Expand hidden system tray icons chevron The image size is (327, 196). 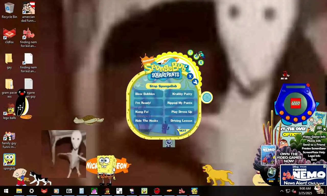(282, 191)
